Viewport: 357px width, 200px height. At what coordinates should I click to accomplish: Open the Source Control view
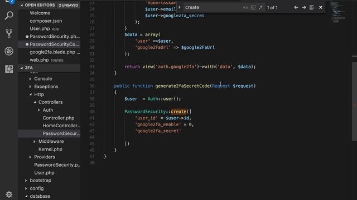tap(9, 33)
